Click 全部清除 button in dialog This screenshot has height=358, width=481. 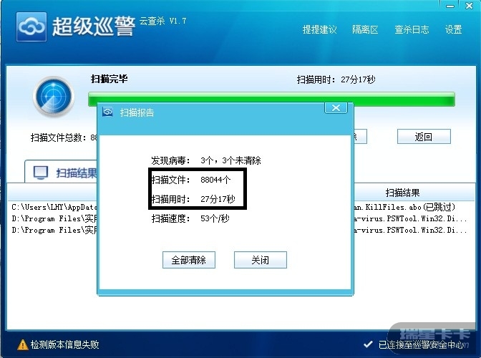(x=189, y=260)
